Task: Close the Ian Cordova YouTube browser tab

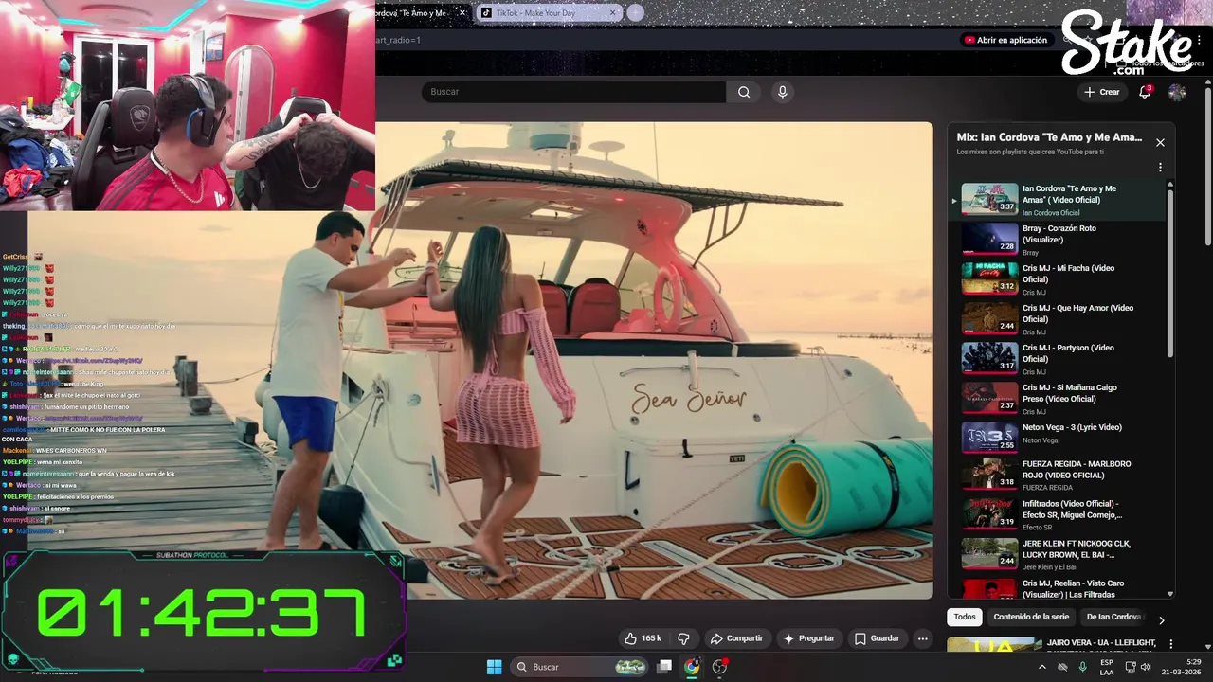Action: 462,13
